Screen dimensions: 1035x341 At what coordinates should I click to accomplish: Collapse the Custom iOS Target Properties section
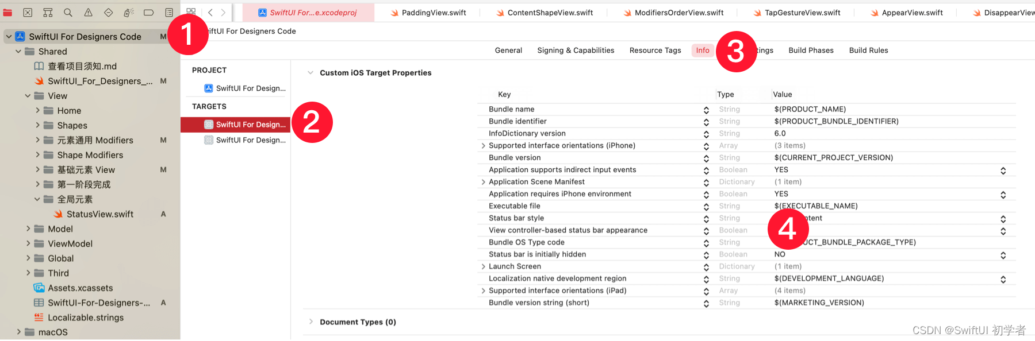click(x=310, y=73)
